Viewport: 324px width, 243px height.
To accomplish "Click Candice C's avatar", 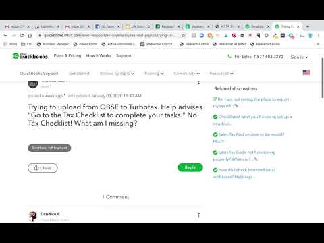I will tap(33, 217).
